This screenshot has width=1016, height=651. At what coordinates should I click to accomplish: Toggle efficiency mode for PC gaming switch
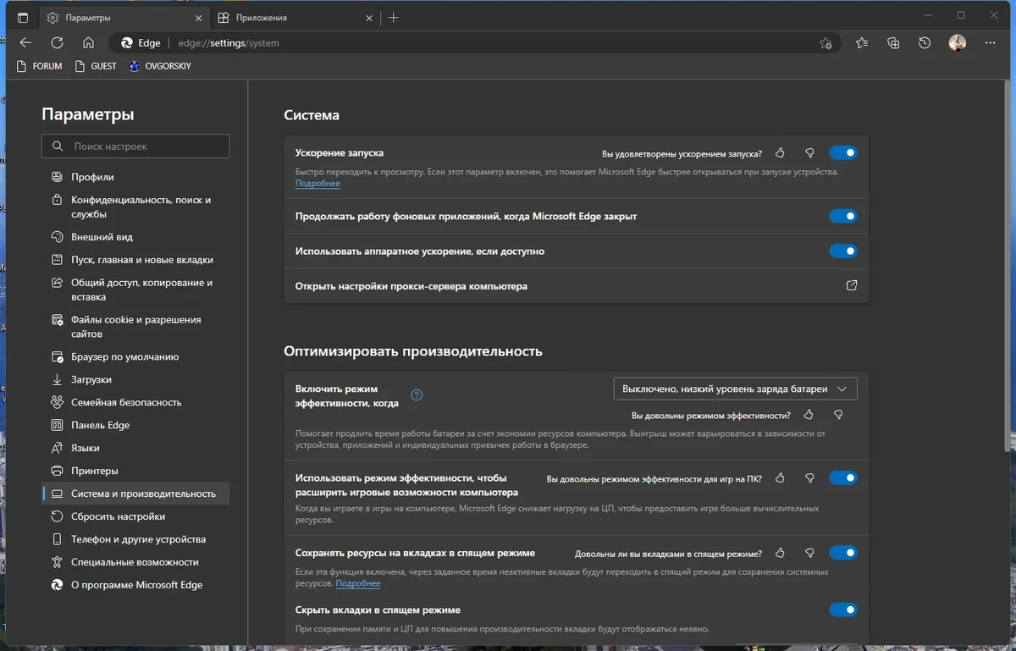point(842,478)
